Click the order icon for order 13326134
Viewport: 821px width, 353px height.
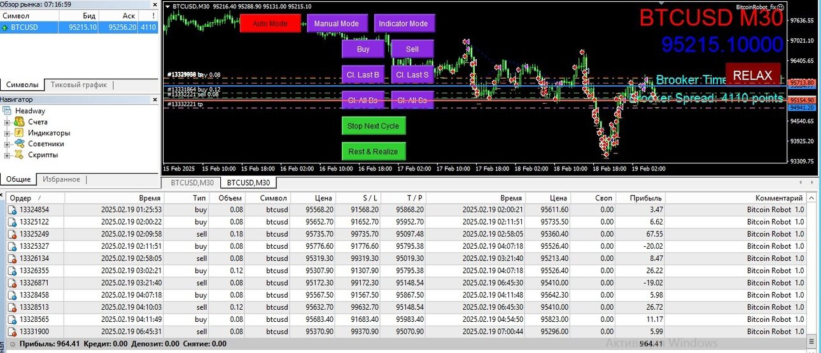pyautogui.click(x=12, y=258)
